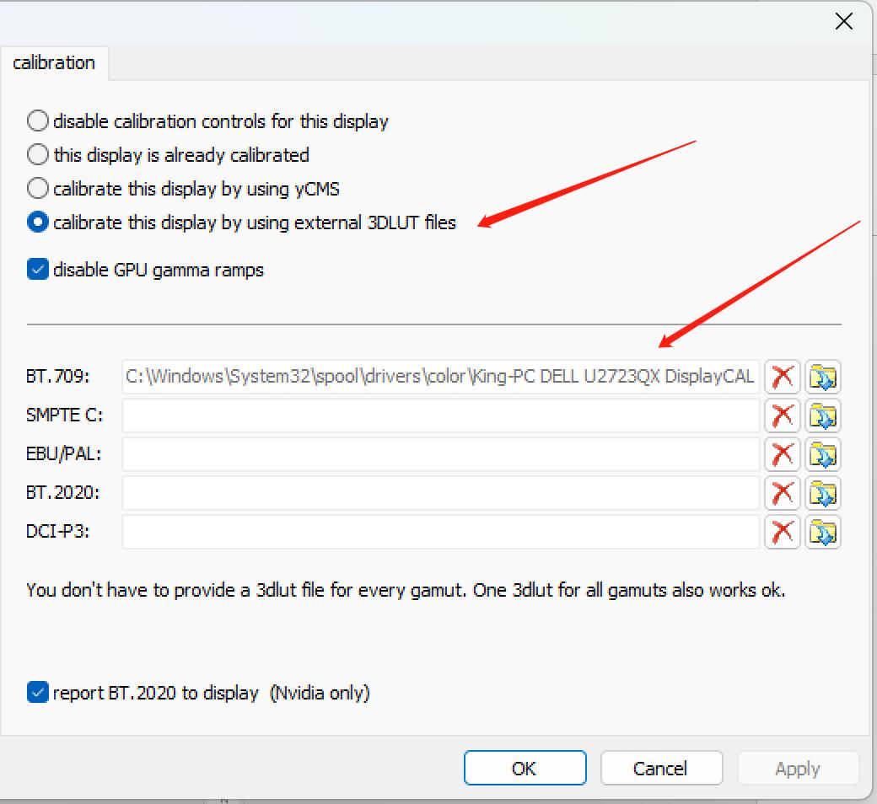Click the Apply button
The image size is (877, 804).
pos(798,769)
